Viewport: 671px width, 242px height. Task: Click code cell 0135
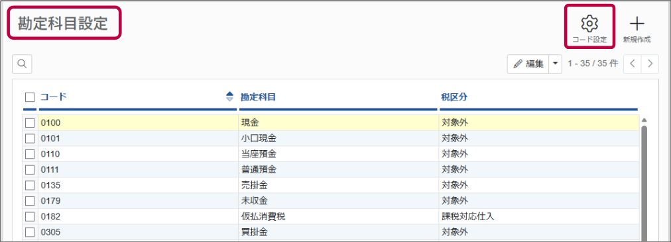click(137, 185)
